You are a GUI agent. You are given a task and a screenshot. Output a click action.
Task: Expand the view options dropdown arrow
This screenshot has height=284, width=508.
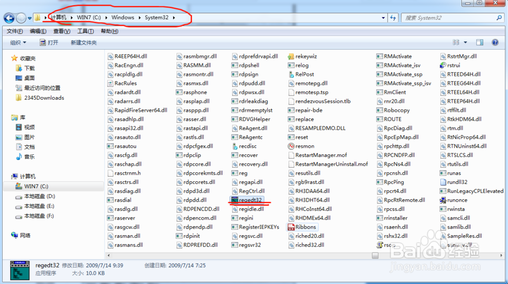point(465,42)
